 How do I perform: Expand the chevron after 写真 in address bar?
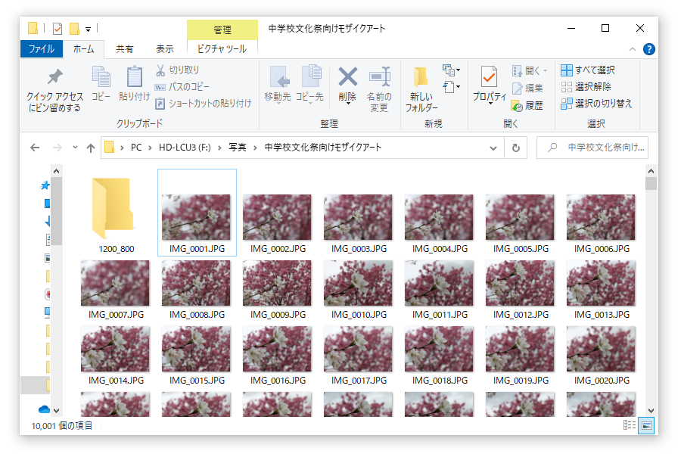pyautogui.click(x=255, y=148)
